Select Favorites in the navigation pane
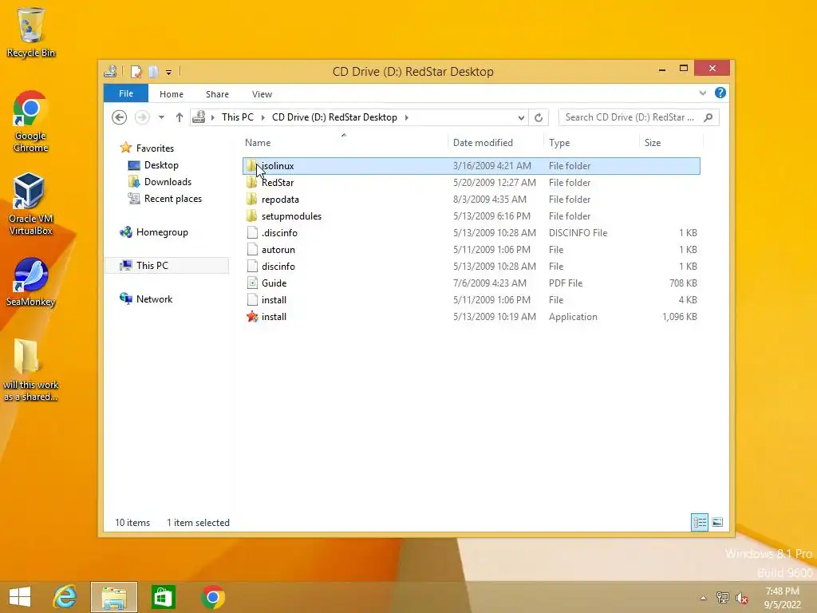 coord(148,148)
